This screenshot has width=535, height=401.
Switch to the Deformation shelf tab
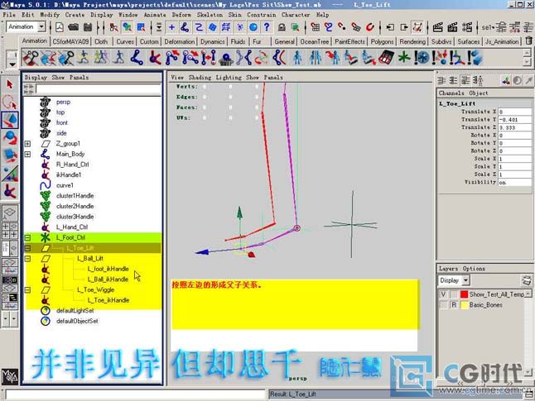point(179,41)
